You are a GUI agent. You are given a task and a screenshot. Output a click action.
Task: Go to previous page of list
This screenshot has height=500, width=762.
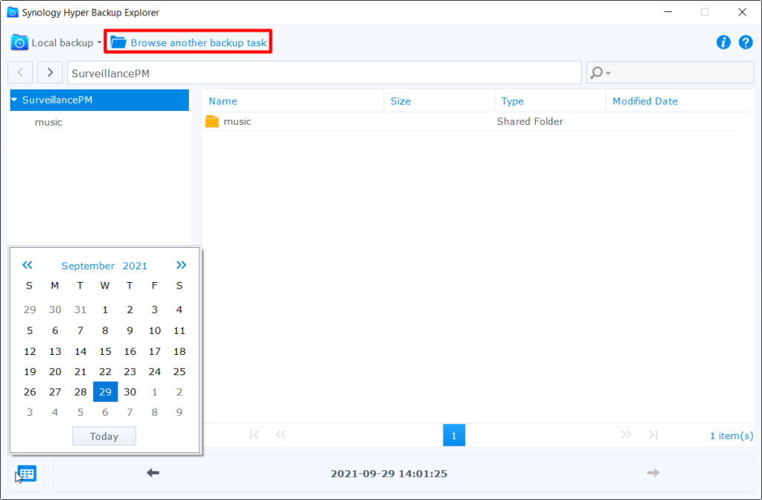coord(281,435)
